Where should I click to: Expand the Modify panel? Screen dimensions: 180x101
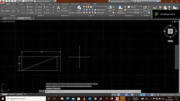(40, 15)
